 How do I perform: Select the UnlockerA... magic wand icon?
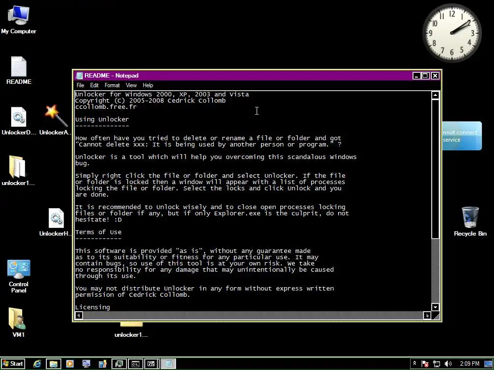[56, 121]
